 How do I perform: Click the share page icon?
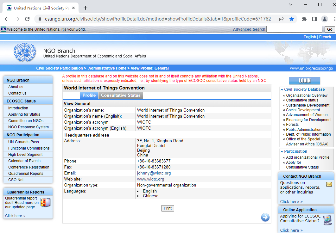pyautogui.click(x=281, y=19)
